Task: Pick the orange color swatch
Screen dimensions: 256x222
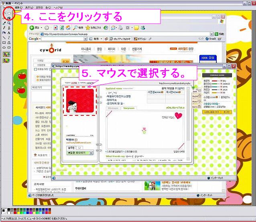Action: point(50,213)
